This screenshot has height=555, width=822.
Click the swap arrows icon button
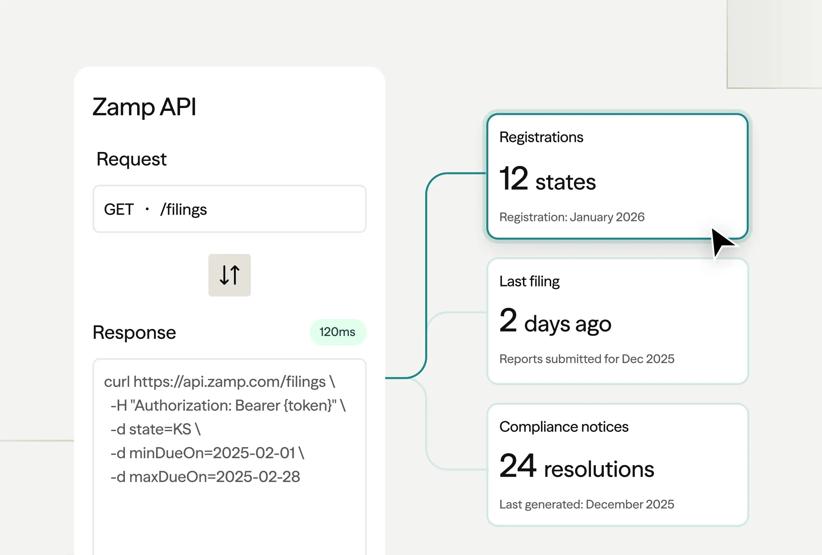[229, 275]
